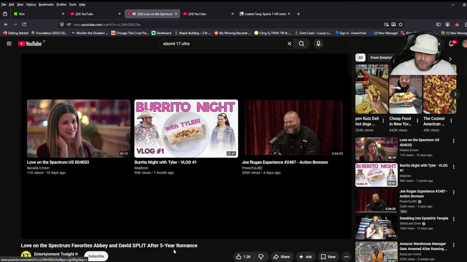The image size is (467, 262).
Task: Play endscreen Joe Rogan Action Bronson thumbnail
Action: pos(293,128)
